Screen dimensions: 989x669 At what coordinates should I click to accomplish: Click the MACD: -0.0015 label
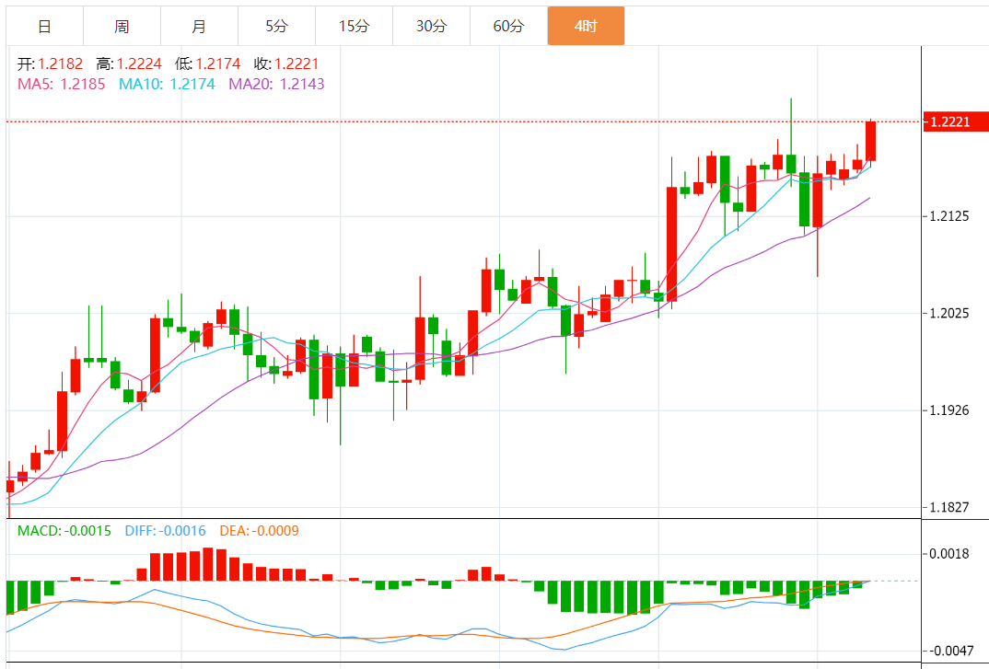64,531
